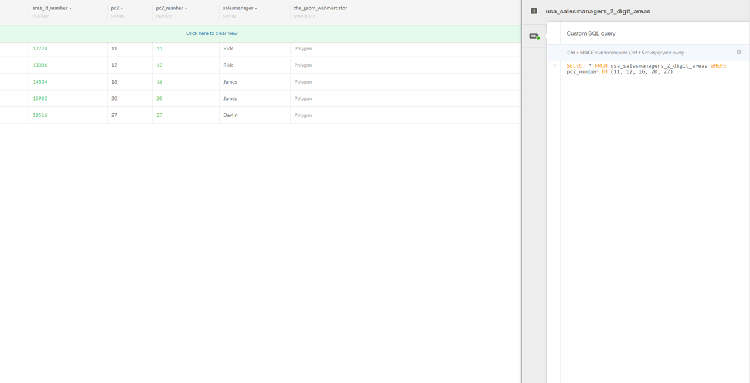Click green pc2_number value 20

(159, 98)
